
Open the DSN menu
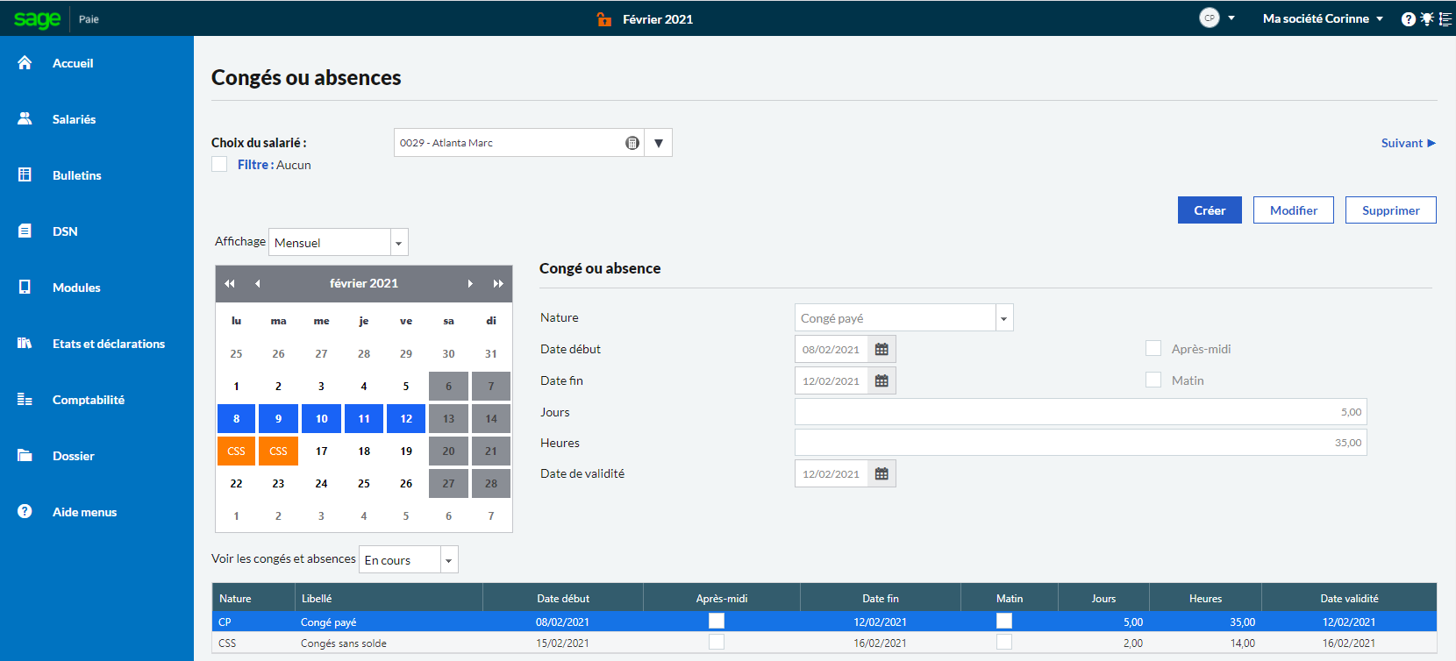[x=65, y=231]
